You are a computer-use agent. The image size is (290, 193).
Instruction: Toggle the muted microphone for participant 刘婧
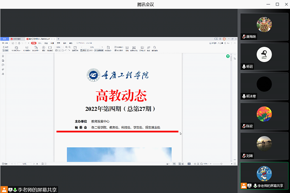(x=244, y=156)
